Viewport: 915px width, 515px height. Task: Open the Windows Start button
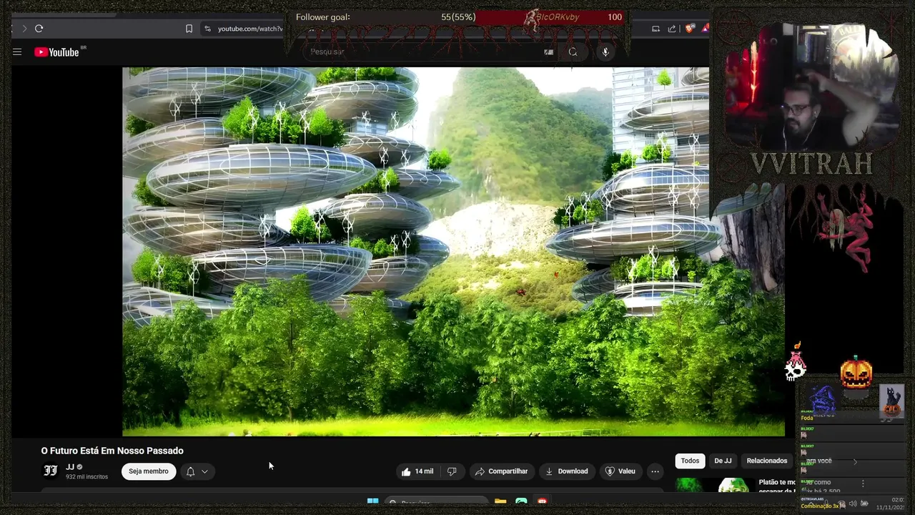(x=372, y=502)
